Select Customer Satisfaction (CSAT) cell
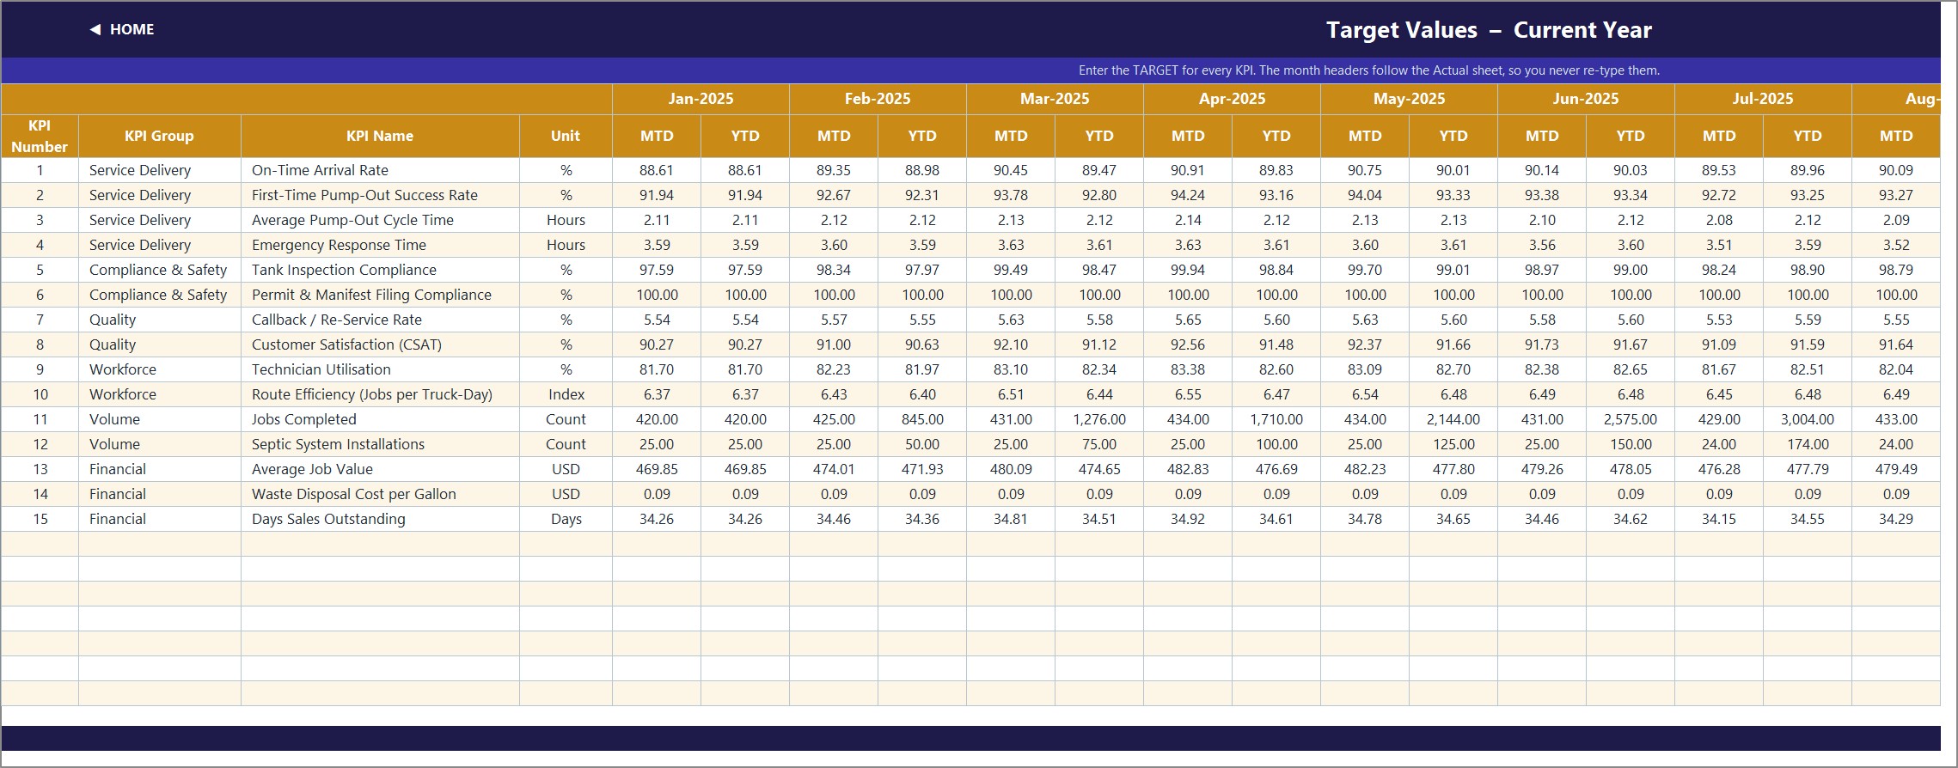 click(x=380, y=344)
